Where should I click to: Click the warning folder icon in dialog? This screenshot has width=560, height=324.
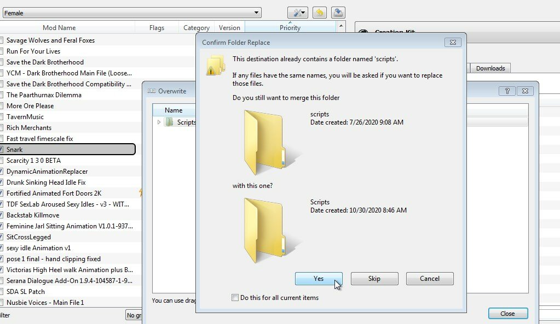click(215, 65)
